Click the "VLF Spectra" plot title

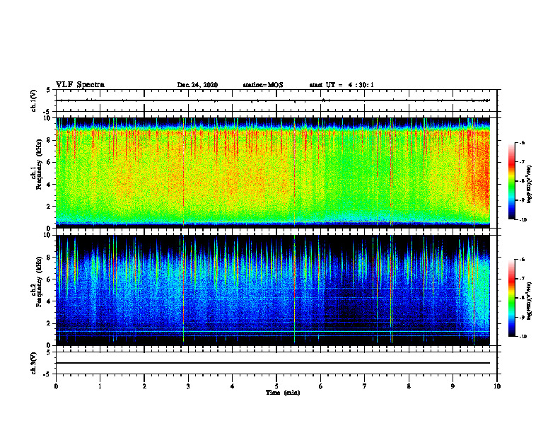click(80, 85)
